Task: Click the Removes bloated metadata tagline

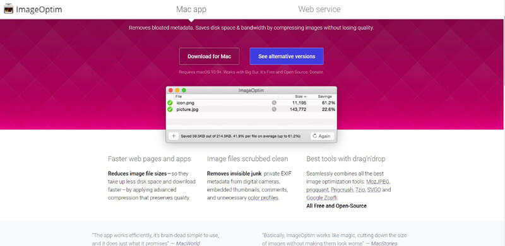Action: point(251,28)
